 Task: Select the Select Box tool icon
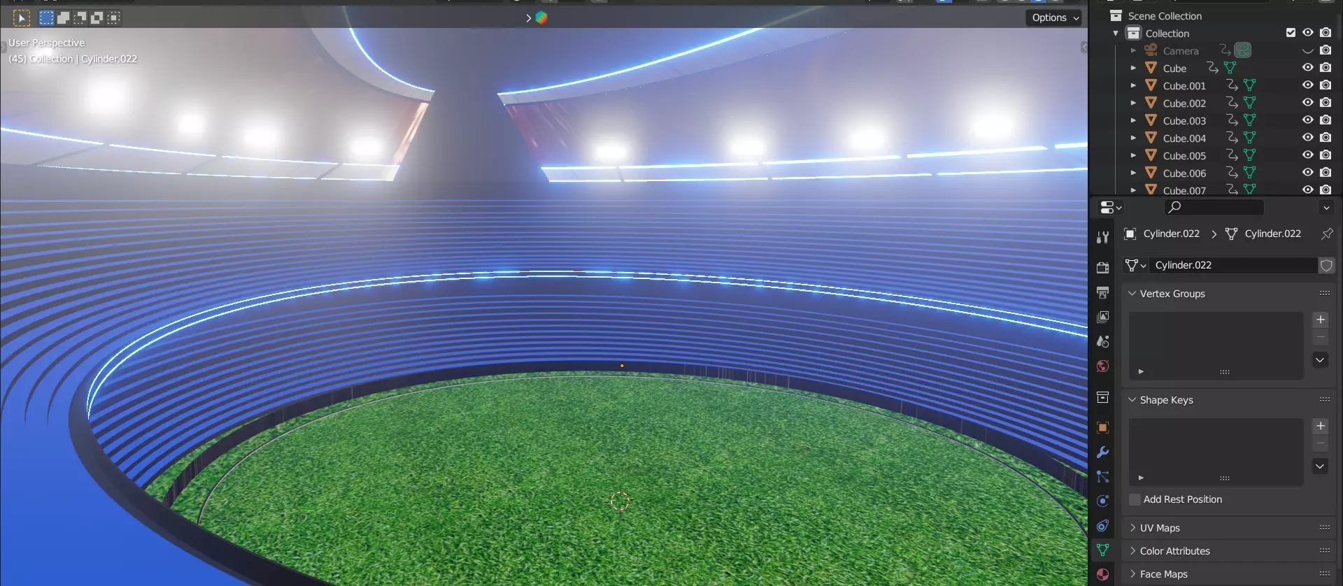[x=22, y=18]
